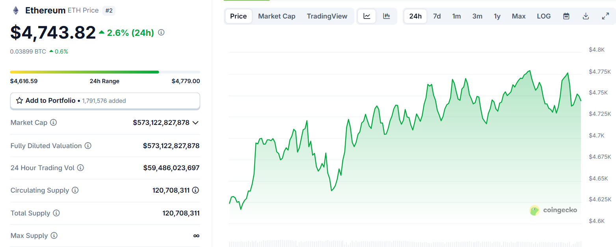The width and height of the screenshot is (616, 247).
Task: Click the 24 Hour Trading Vol value $59,486,023,697
Action: [x=171, y=168]
